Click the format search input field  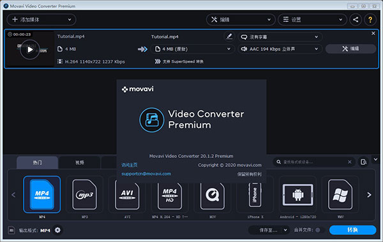point(314,162)
